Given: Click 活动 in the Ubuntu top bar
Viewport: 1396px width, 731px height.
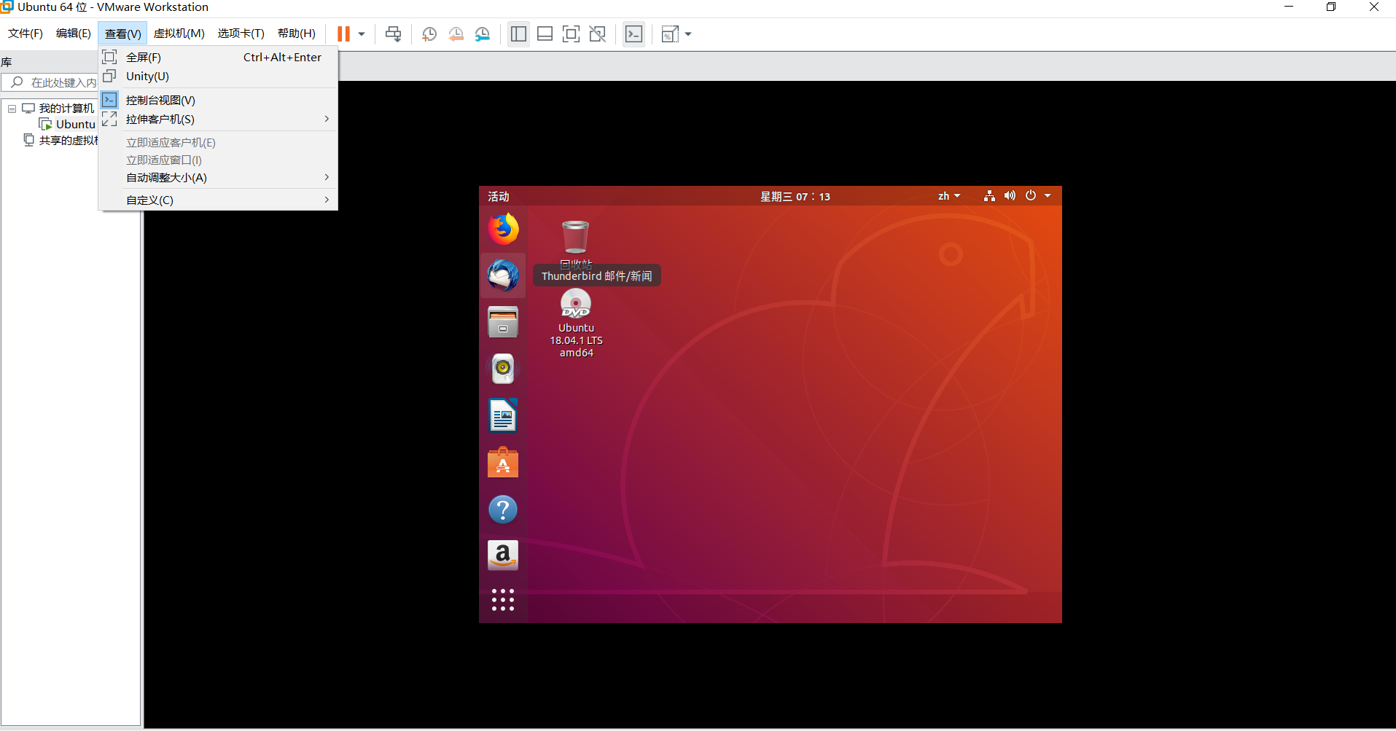Looking at the screenshot, I should point(499,197).
